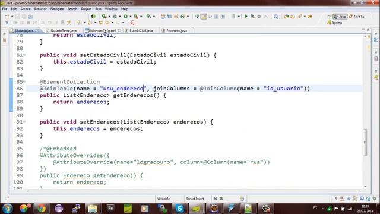Toggle the Show Whitespace Characters button
The width and height of the screenshot is (380, 214).
[223, 17]
